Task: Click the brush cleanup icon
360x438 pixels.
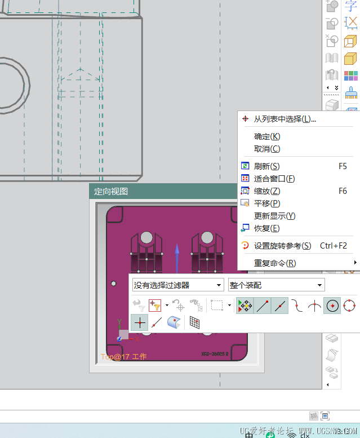Action: pos(351,92)
